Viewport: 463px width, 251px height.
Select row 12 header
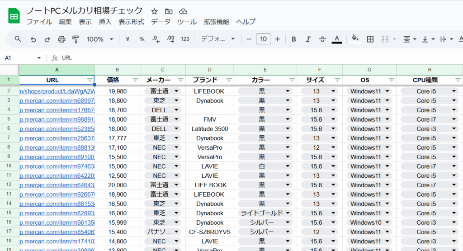tap(9, 185)
